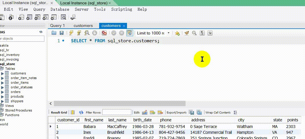Open the Query menu

[39, 9]
